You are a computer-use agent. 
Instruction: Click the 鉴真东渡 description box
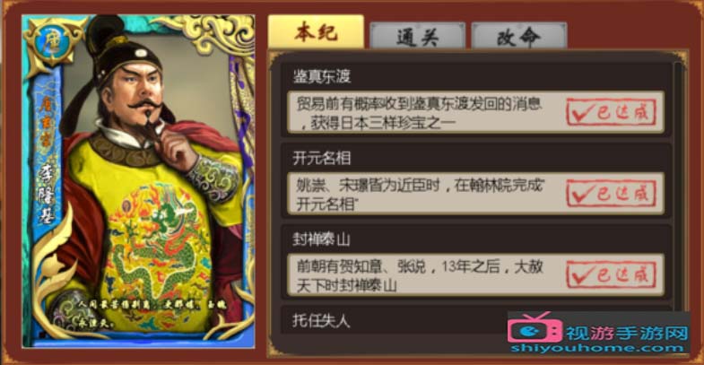[x=475, y=112]
